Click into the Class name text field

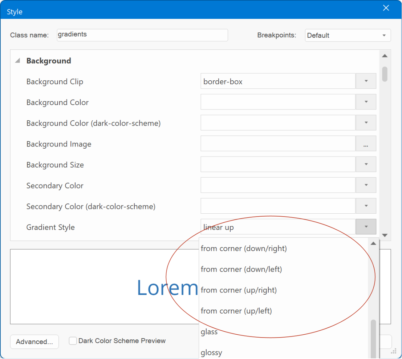coord(142,35)
